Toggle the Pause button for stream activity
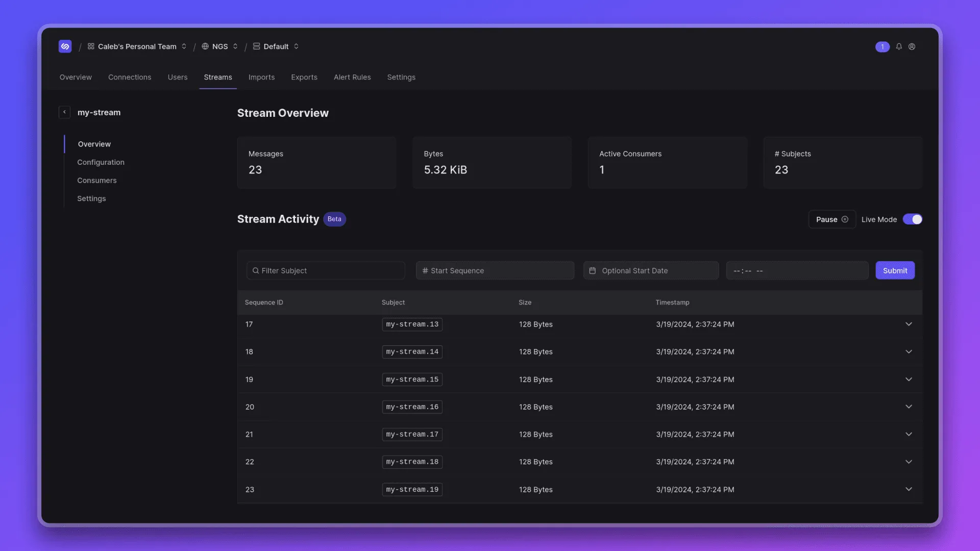 (832, 219)
